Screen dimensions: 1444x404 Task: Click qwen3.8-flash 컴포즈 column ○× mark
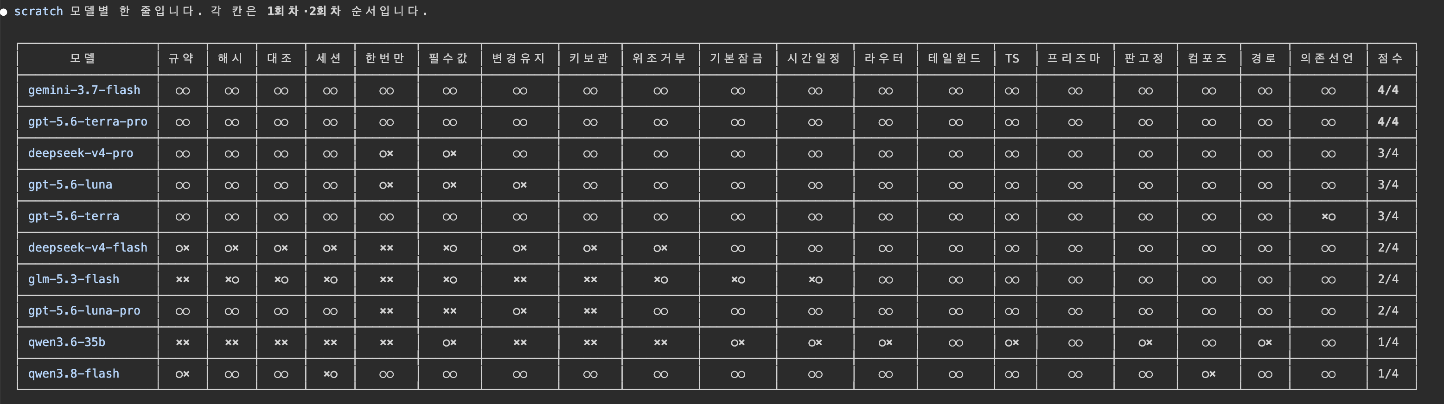1208,374
